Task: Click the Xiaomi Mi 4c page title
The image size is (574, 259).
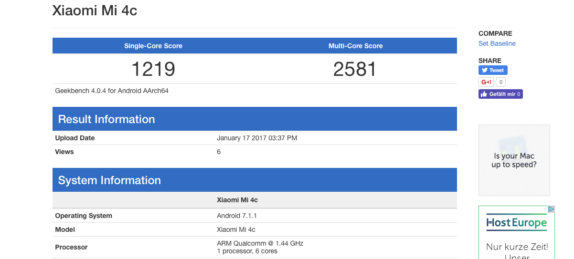Action: pyautogui.click(x=95, y=10)
